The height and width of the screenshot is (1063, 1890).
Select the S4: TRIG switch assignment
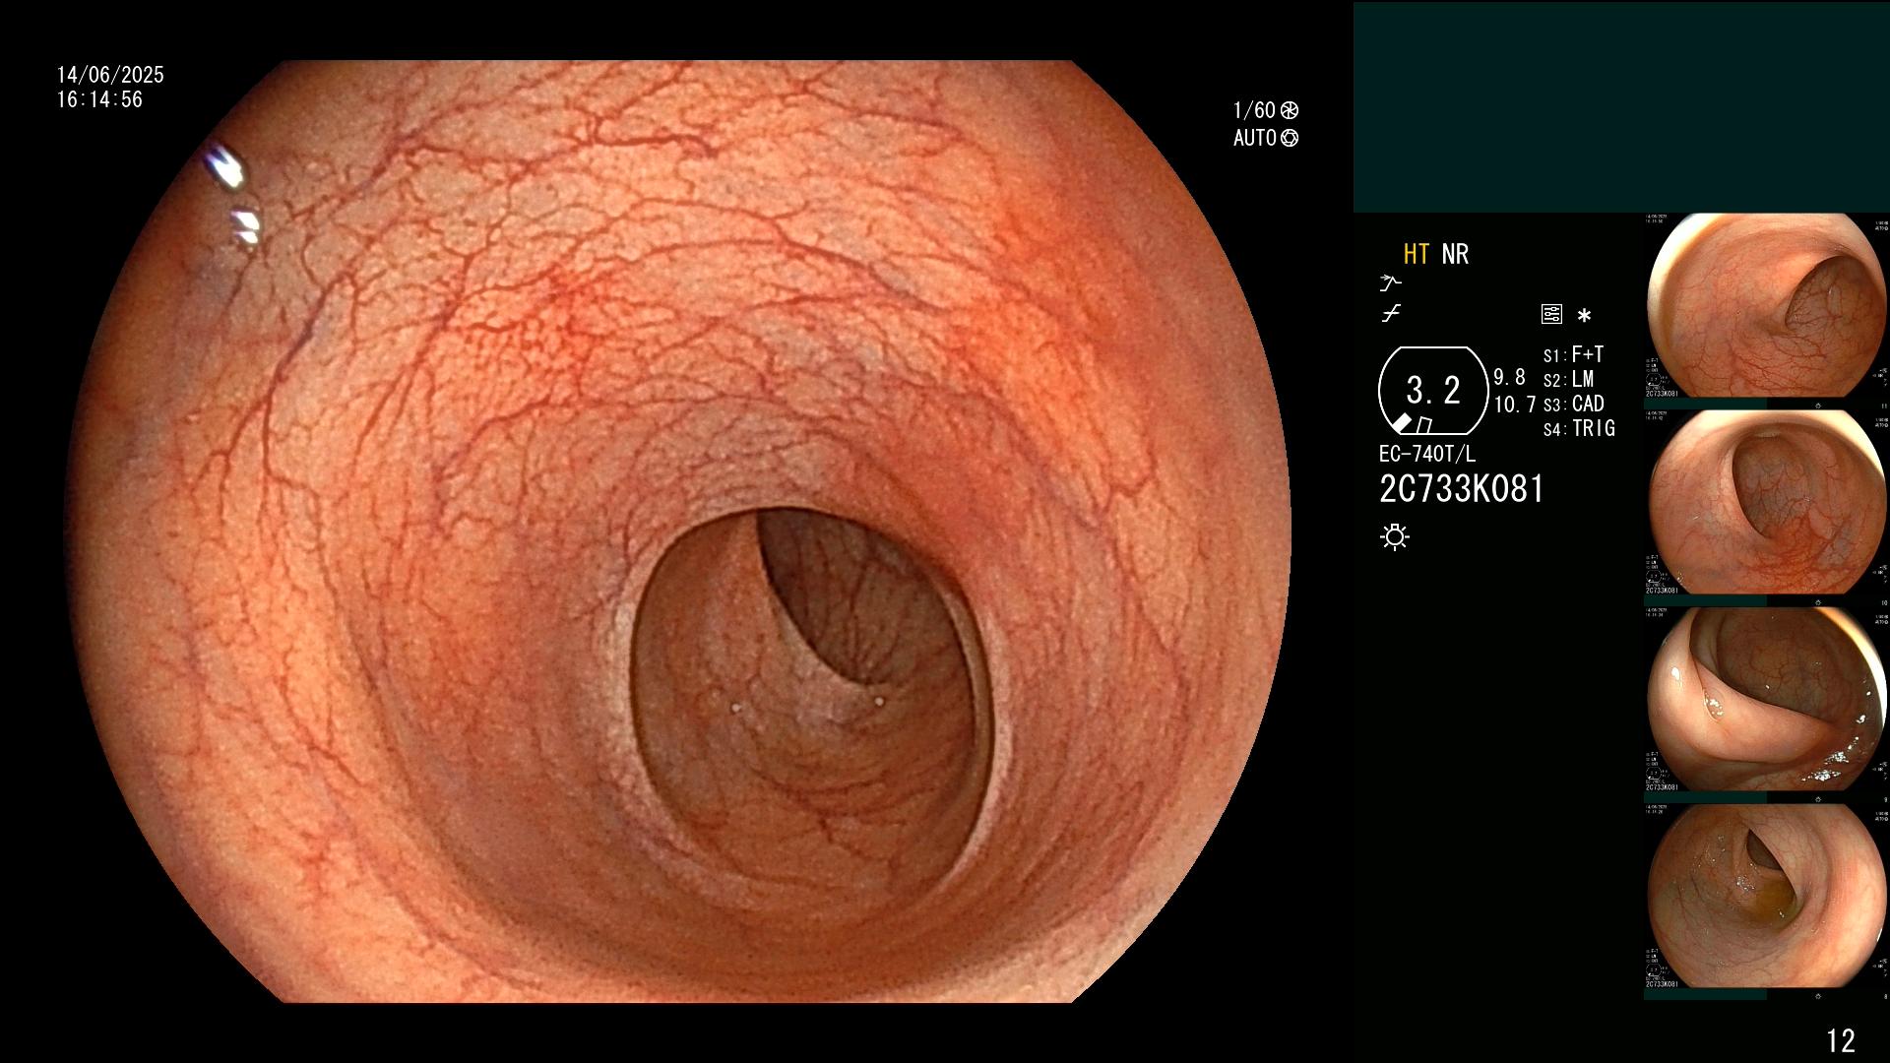[x=1580, y=428]
